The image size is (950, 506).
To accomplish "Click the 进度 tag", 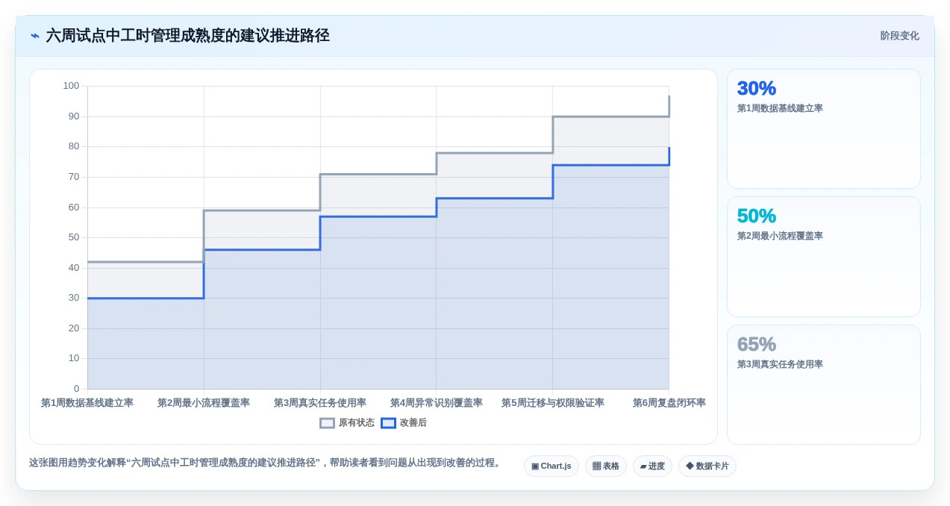I will click(x=652, y=466).
